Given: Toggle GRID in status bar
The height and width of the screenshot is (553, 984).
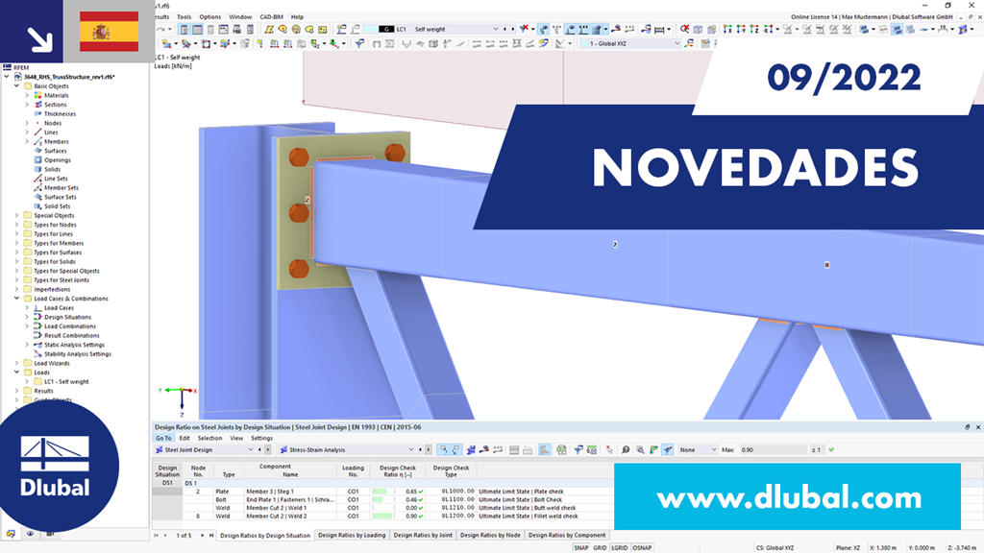Looking at the screenshot, I should (x=600, y=547).
